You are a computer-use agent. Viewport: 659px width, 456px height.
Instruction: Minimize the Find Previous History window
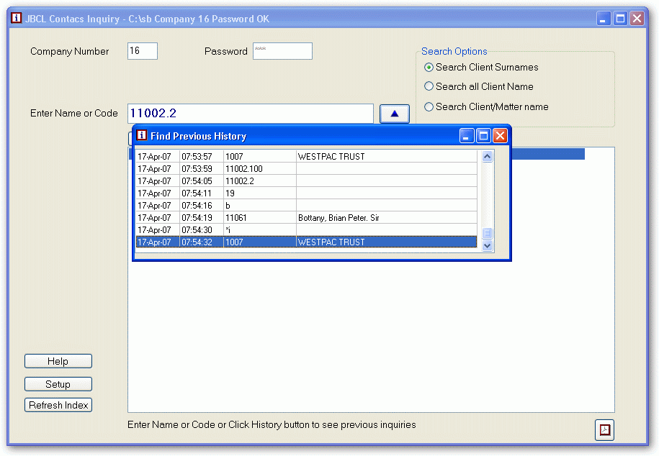(467, 135)
